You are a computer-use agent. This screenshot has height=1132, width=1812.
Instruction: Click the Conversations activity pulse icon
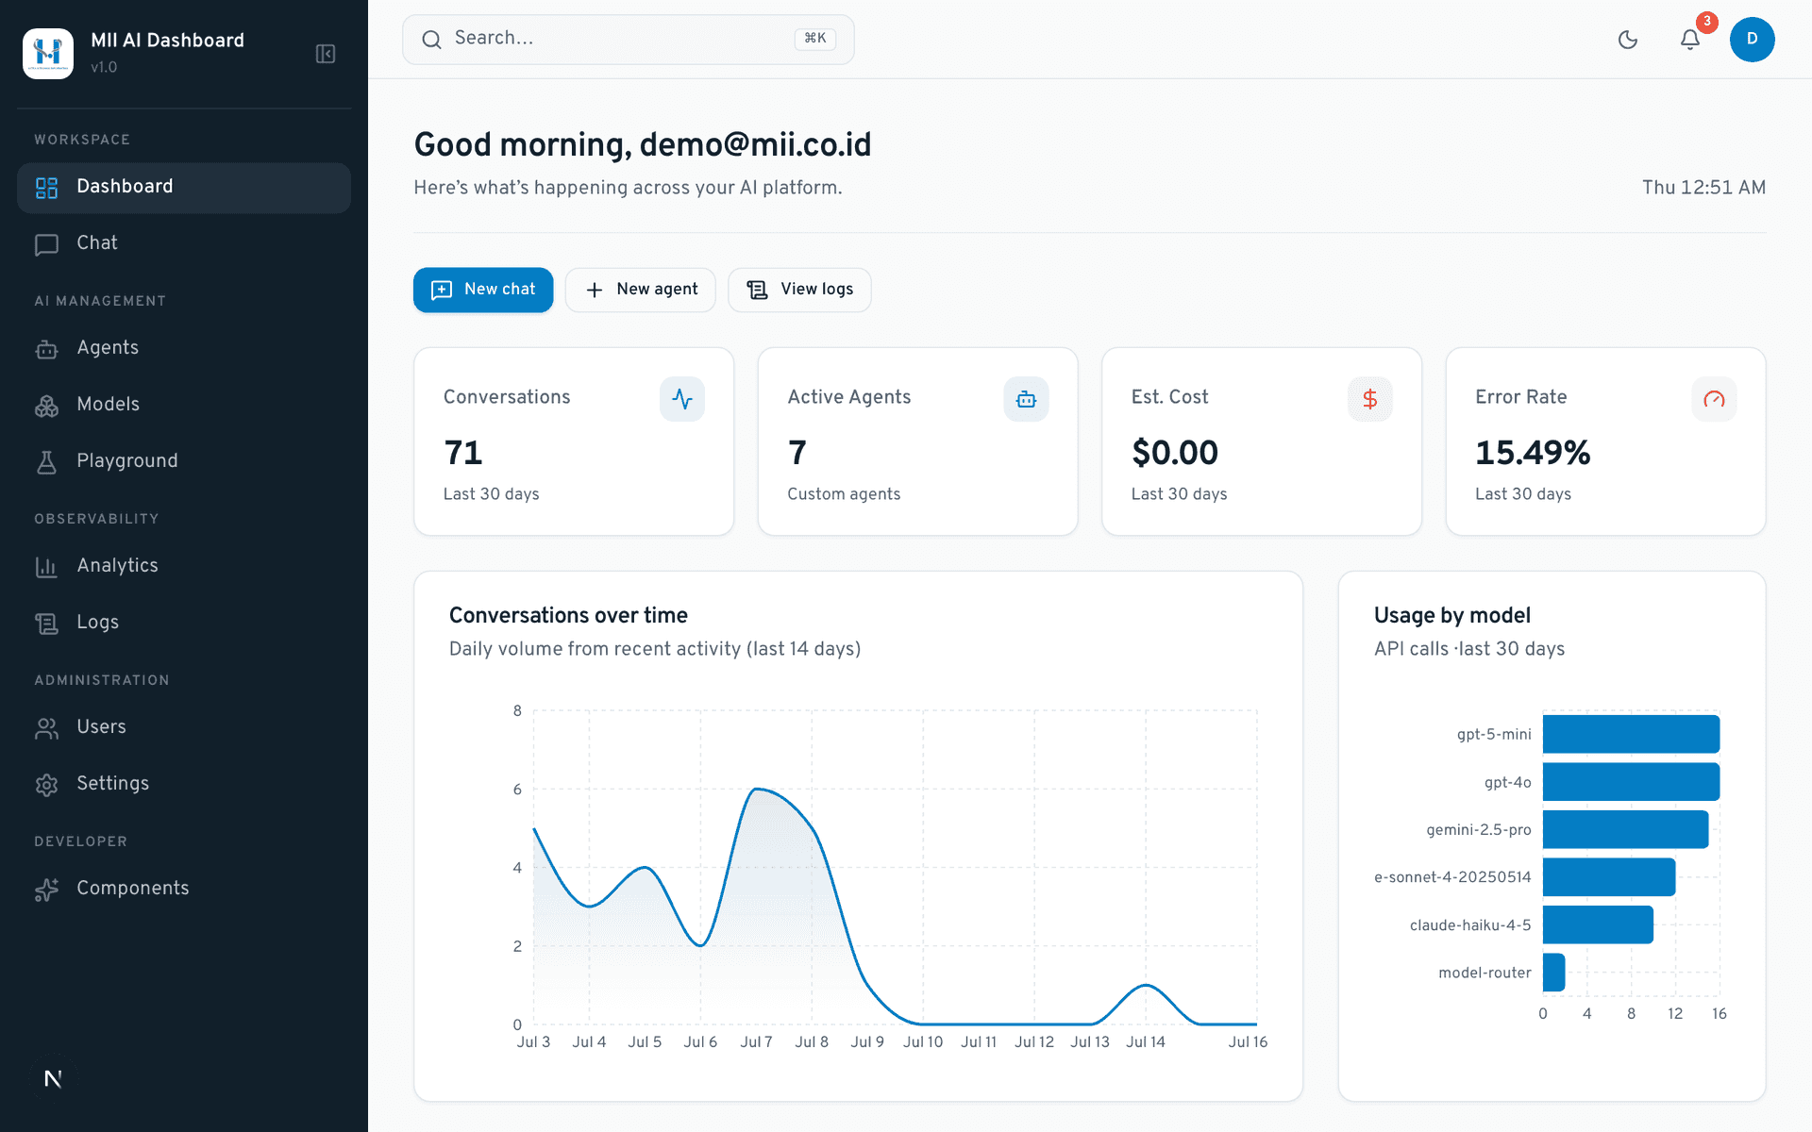pos(682,399)
